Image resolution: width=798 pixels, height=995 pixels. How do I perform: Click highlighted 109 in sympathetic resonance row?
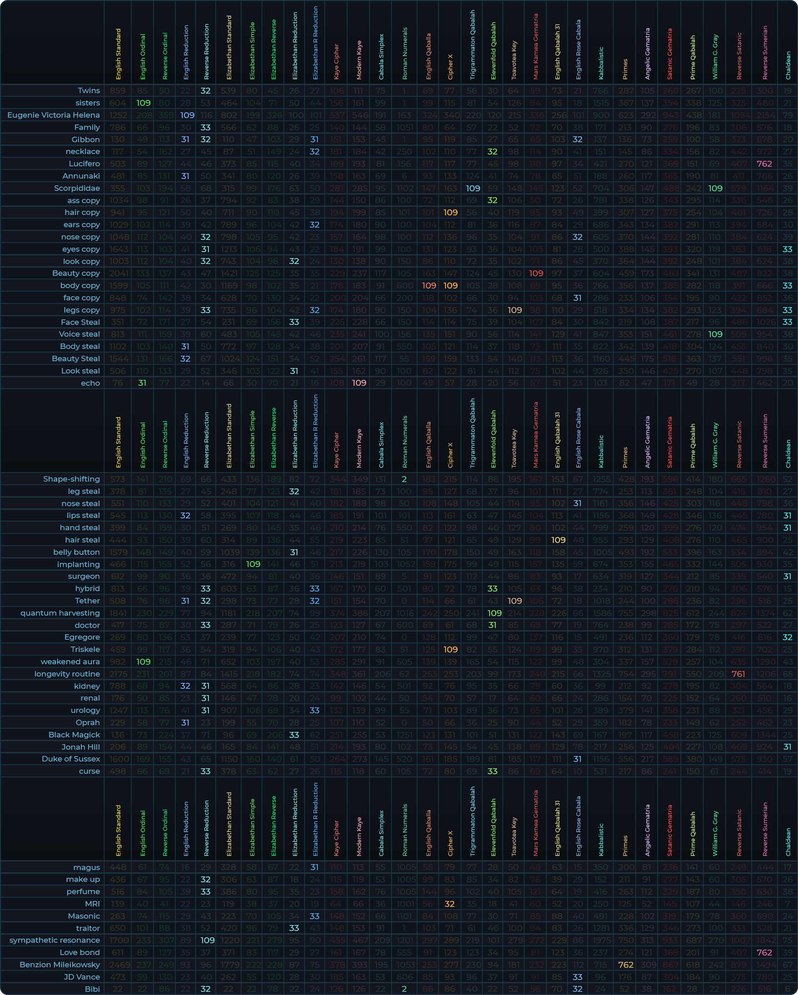[207, 940]
